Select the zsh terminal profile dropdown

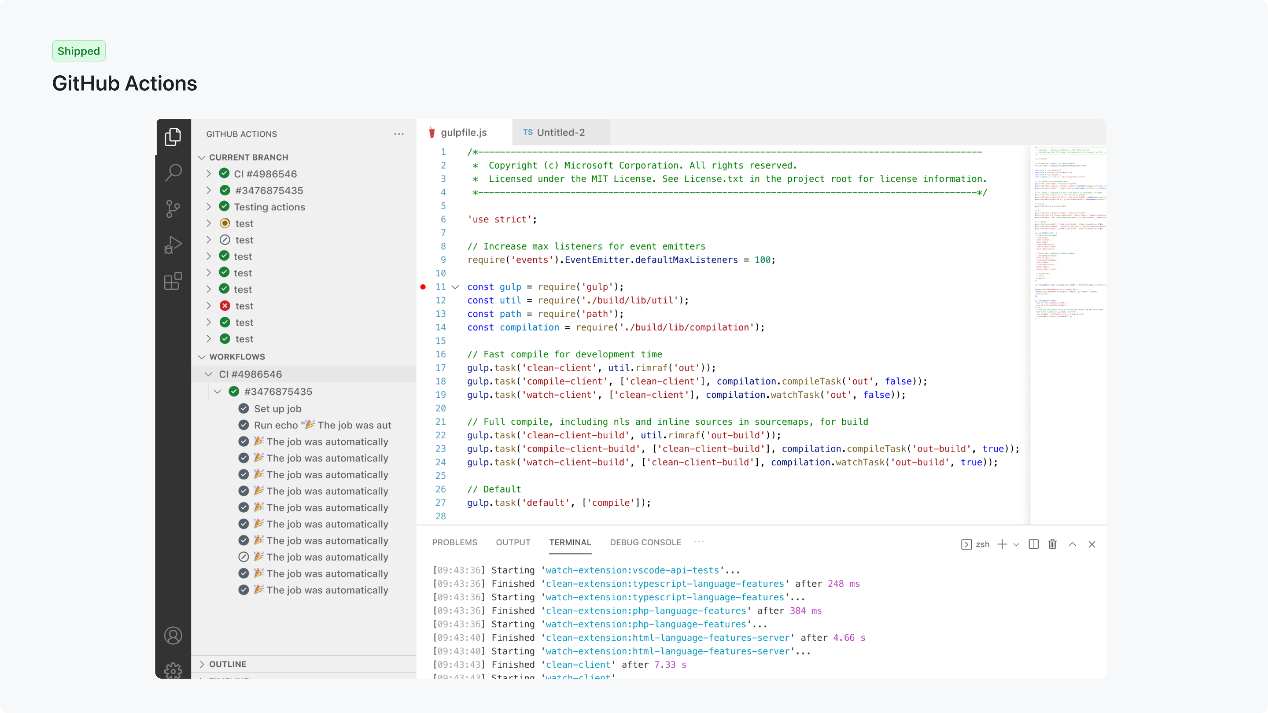click(1016, 544)
